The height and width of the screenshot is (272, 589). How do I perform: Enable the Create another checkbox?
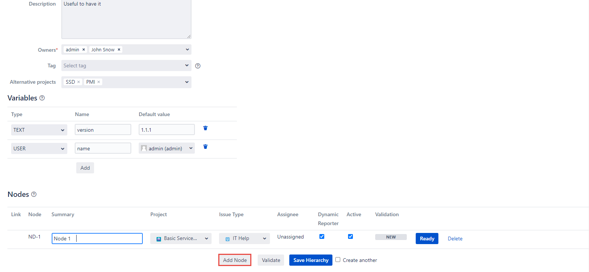pos(338,260)
